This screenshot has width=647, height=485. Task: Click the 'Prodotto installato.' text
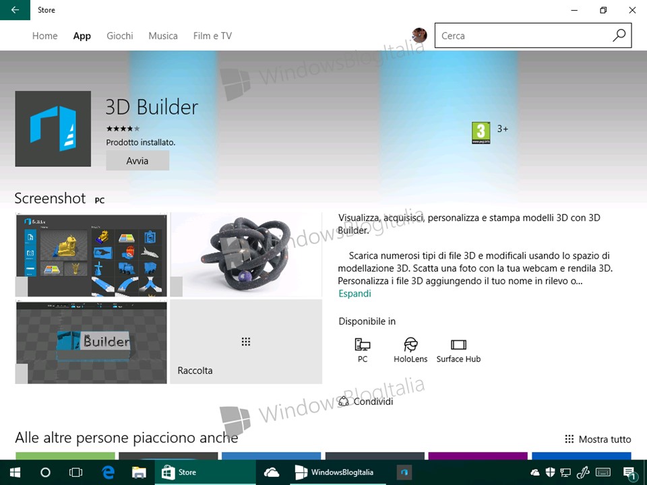pos(141,142)
